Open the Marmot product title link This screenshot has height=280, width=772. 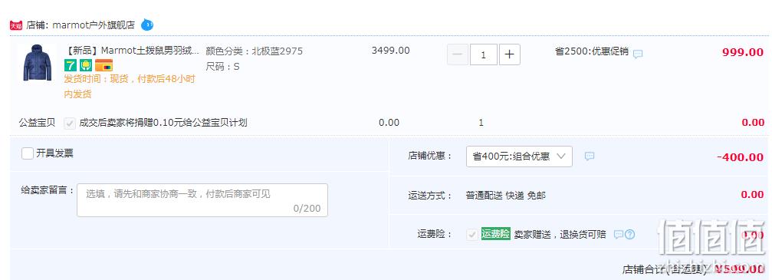(132, 51)
